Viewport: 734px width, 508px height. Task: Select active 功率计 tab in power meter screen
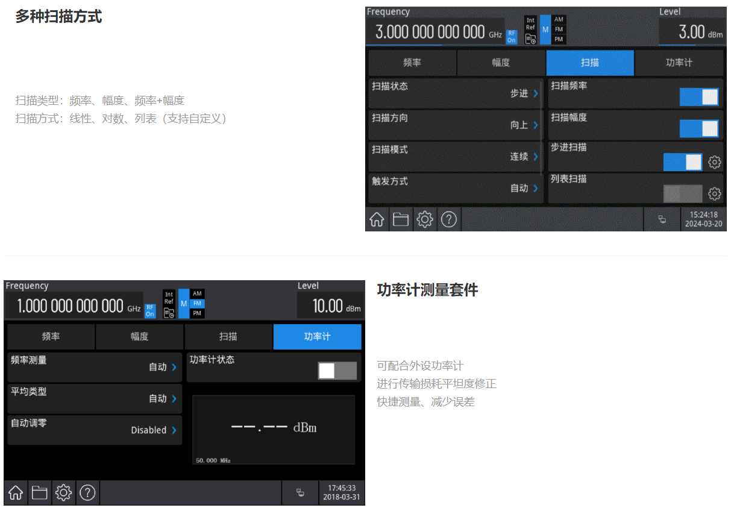[x=318, y=336]
